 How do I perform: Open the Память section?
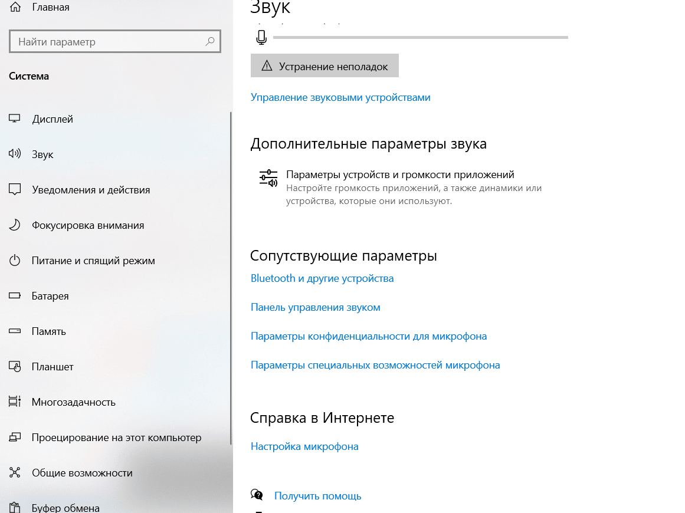(48, 331)
